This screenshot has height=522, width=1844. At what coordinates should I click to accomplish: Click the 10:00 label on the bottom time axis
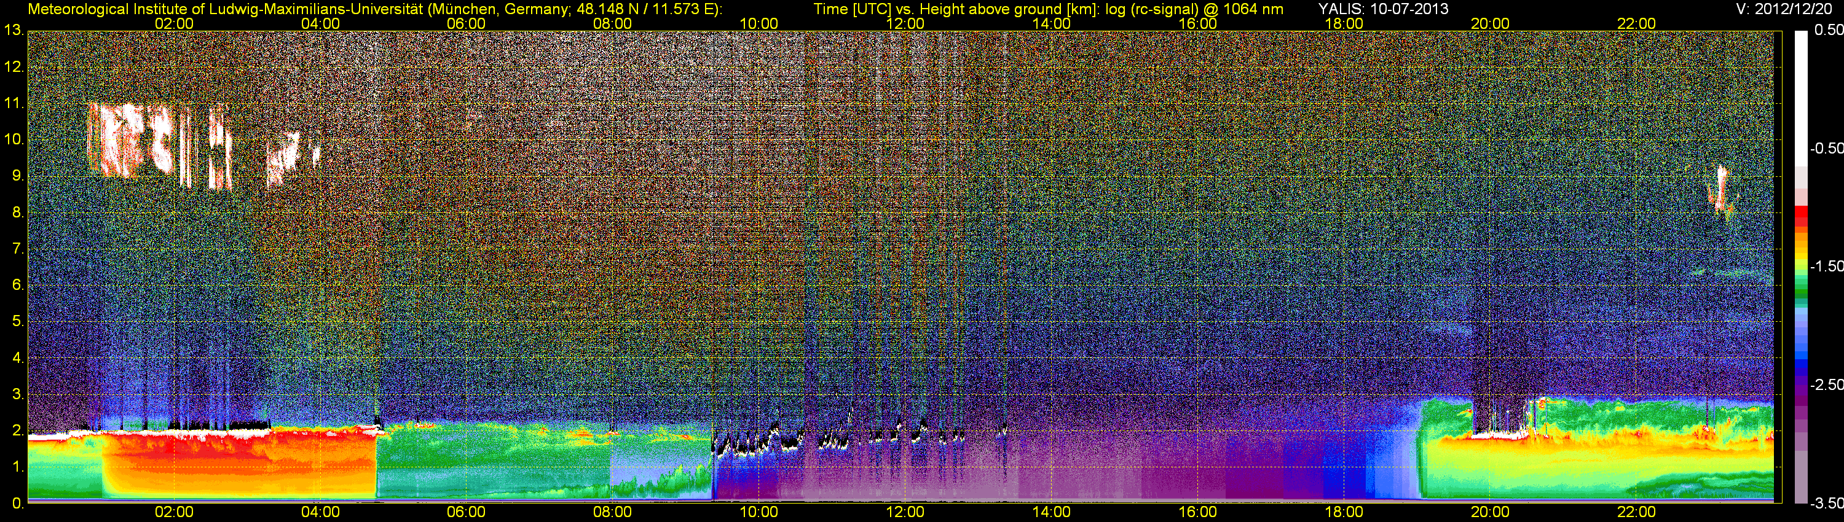tap(758, 512)
